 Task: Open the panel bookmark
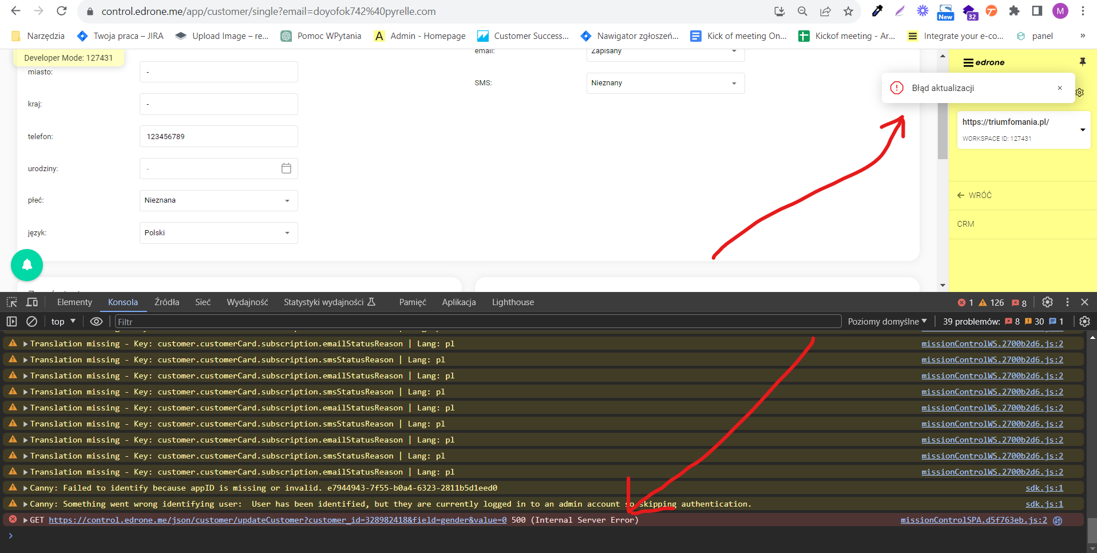(x=1035, y=35)
